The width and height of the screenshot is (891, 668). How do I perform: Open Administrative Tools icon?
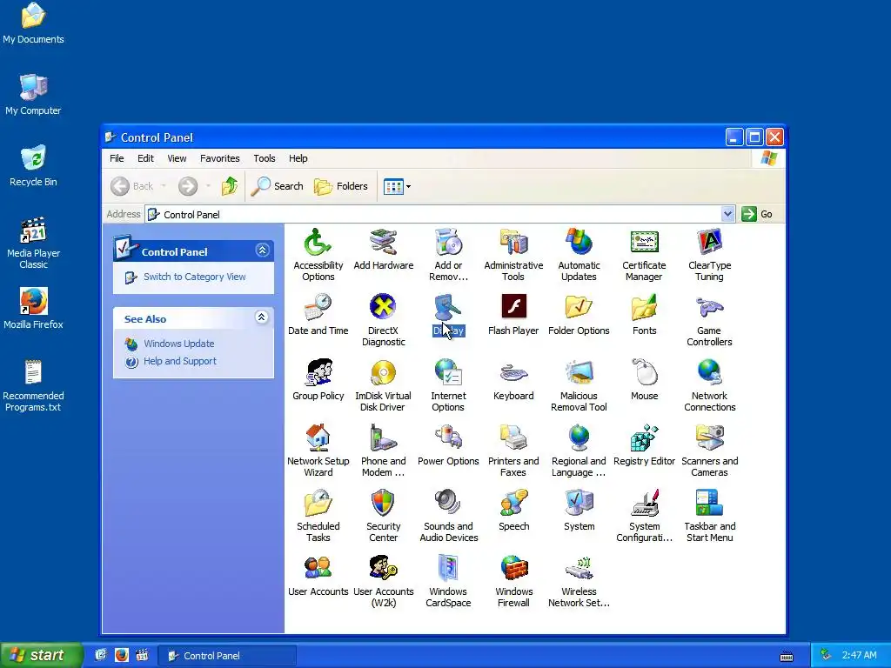coord(513,243)
